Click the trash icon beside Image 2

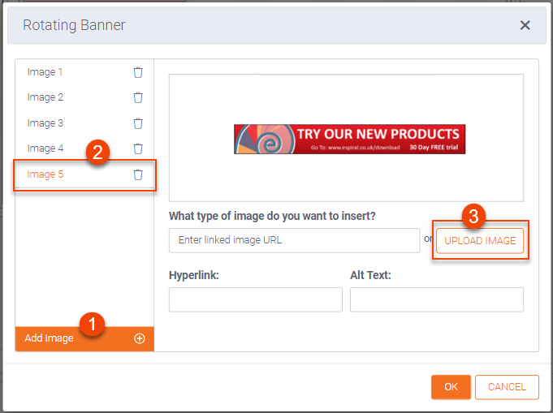click(138, 97)
